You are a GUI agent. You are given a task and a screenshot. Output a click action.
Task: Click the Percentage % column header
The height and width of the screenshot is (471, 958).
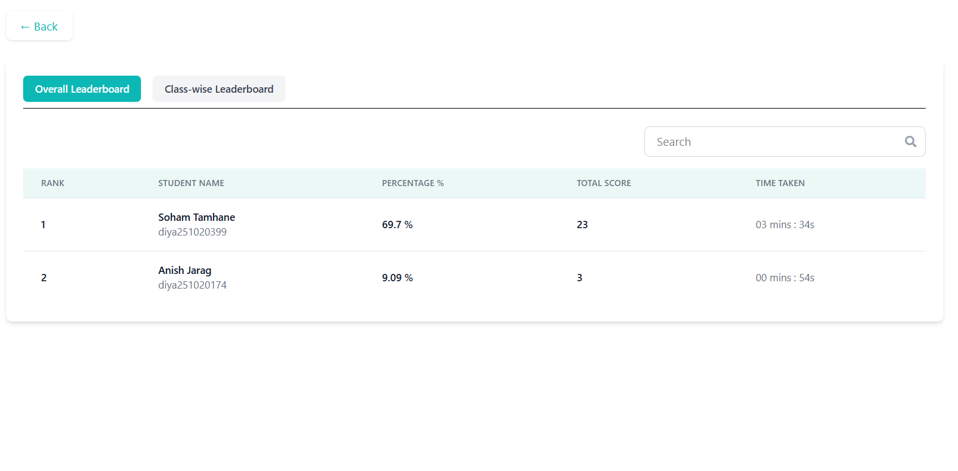(x=412, y=183)
